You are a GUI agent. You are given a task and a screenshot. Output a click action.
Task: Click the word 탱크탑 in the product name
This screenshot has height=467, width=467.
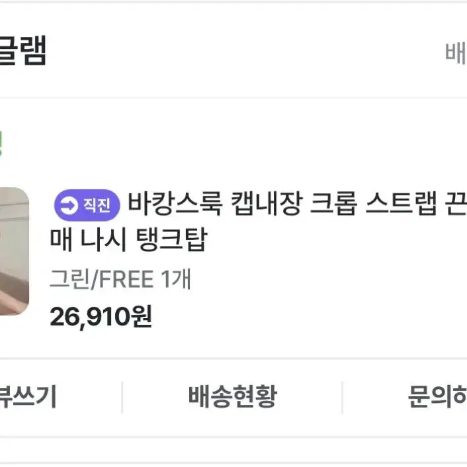point(171,239)
